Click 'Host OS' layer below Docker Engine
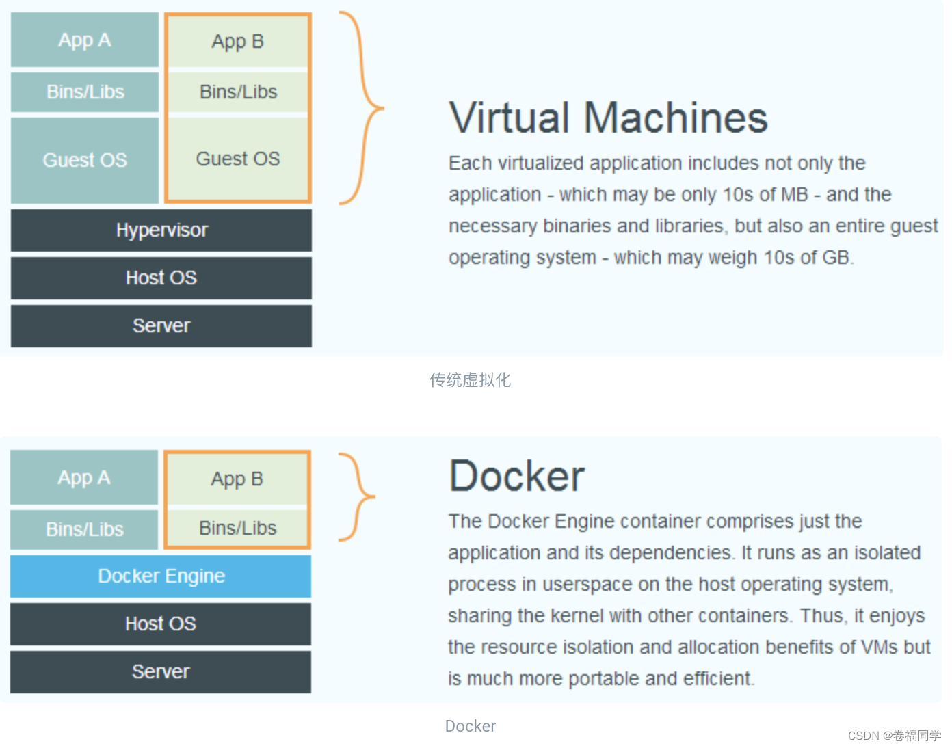This screenshot has width=952, height=748. [x=161, y=624]
